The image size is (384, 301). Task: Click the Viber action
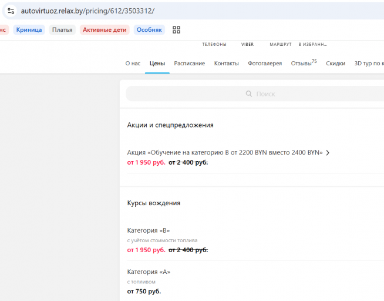pos(247,44)
